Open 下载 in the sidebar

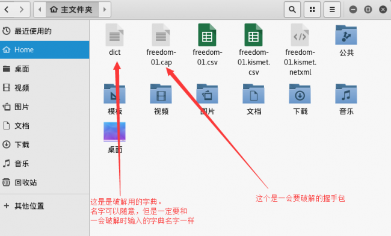click(45, 144)
